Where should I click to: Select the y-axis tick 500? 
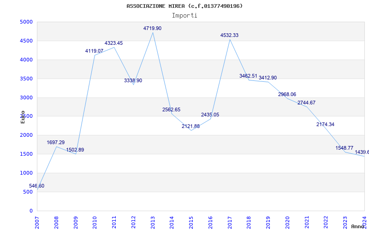pyautogui.click(x=28, y=192)
